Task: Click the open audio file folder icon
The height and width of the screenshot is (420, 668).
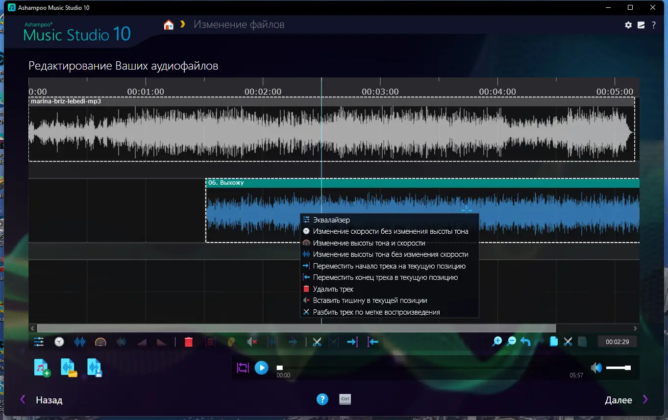Action: (69, 368)
